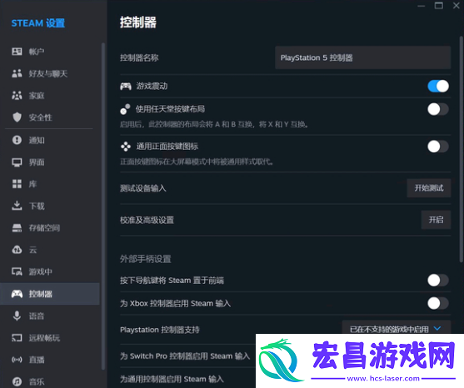Screen dimensions: 464x388
Task: Click the Interface (界面) monitor icon
Action: pyautogui.click(x=17, y=162)
